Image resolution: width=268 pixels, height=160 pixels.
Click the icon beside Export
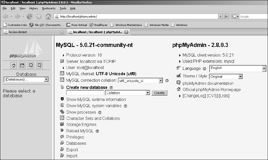[x=62, y=149]
